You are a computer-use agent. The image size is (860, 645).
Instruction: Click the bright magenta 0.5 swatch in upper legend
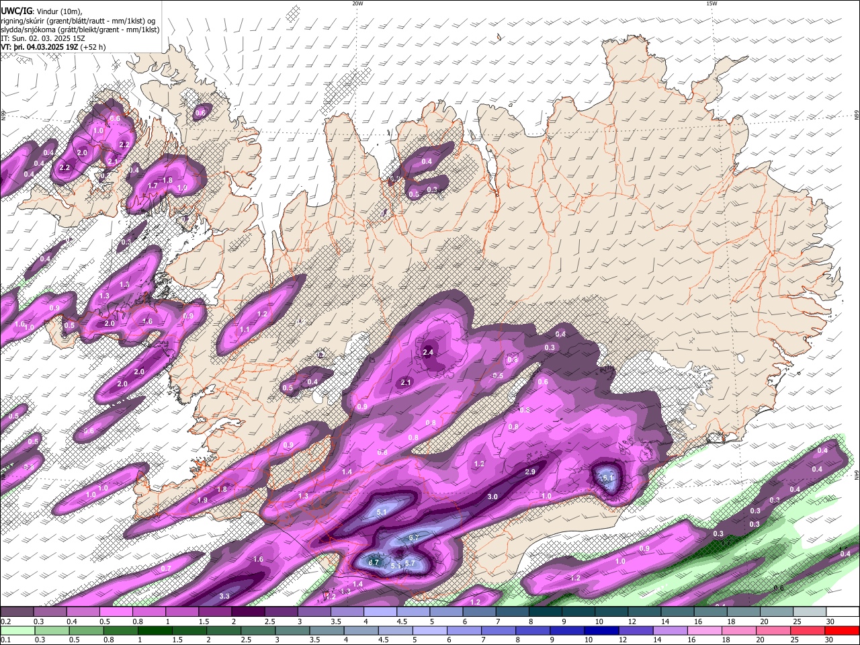(x=117, y=612)
